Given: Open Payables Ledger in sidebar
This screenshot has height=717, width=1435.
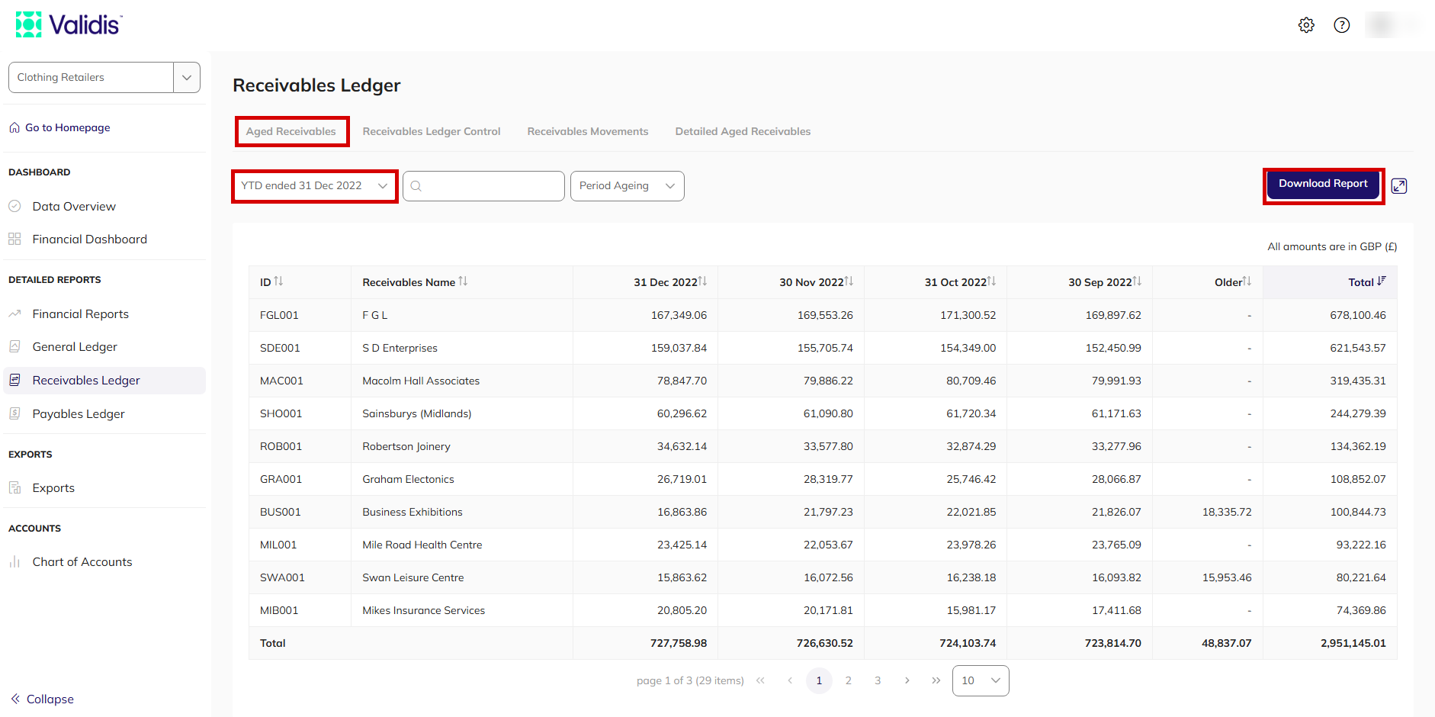Looking at the screenshot, I should [x=79, y=413].
